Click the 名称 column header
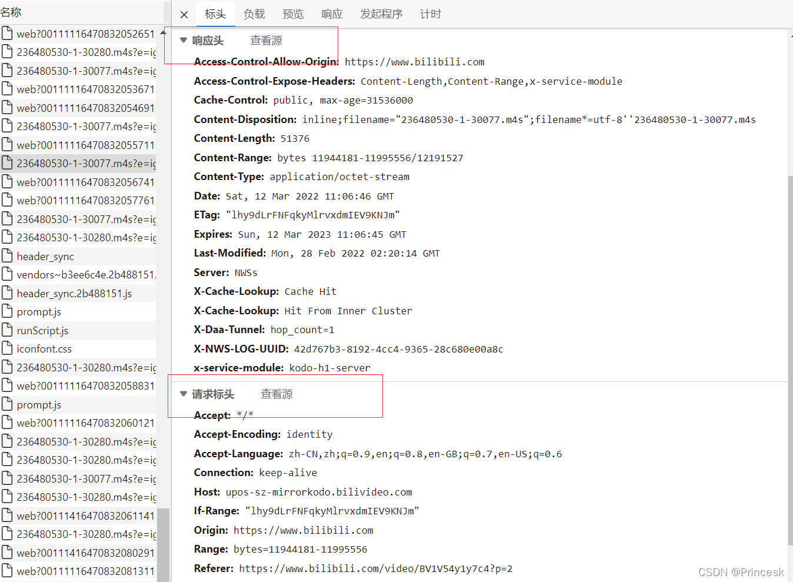Image resolution: width=793 pixels, height=582 pixels. tap(11, 12)
